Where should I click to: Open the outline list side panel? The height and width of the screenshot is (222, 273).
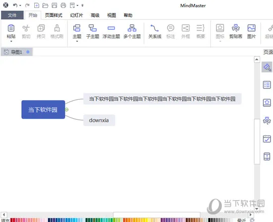[267, 85]
